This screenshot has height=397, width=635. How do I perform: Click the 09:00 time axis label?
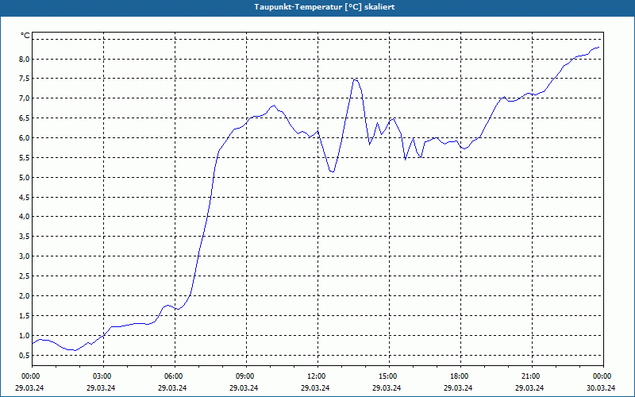pyautogui.click(x=246, y=376)
